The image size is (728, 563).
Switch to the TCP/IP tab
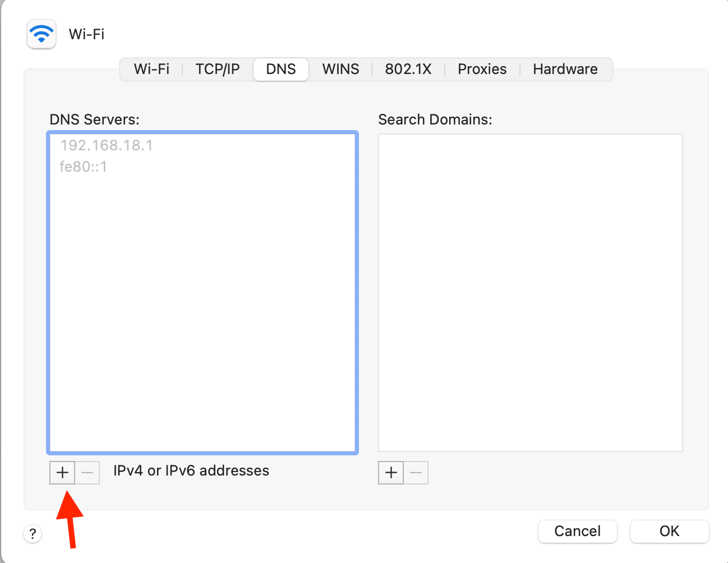click(x=218, y=68)
